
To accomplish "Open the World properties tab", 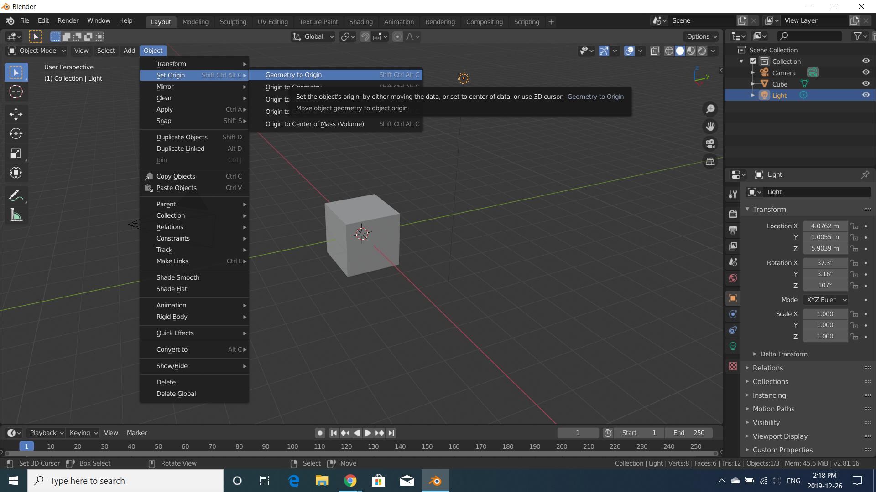I will pyautogui.click(x=733, y=278).
